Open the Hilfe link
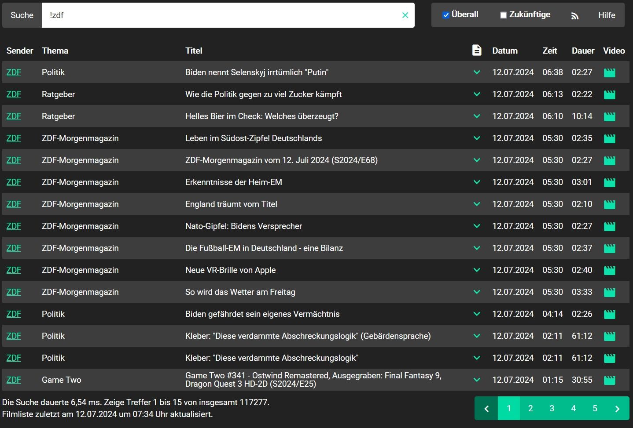 pos(607,15)
